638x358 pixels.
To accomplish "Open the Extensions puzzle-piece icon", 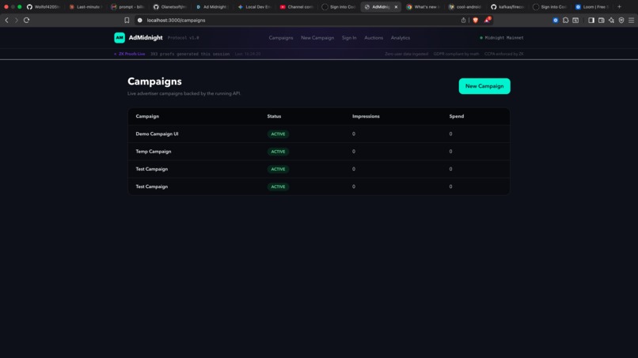I will coord(566,20).
